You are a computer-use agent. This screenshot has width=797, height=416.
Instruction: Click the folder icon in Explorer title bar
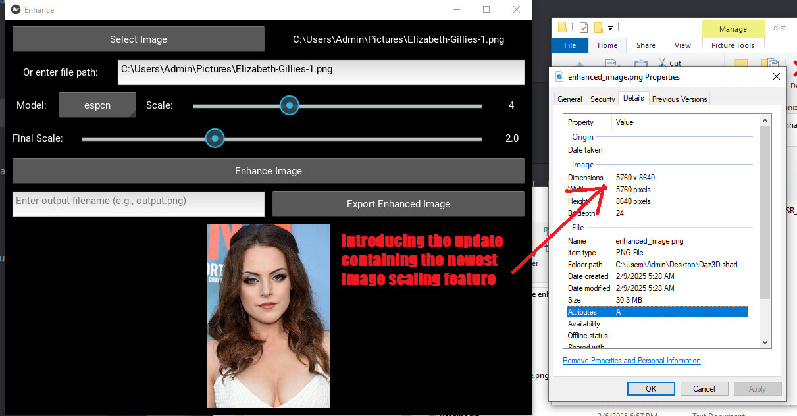[x=563, y=28]
